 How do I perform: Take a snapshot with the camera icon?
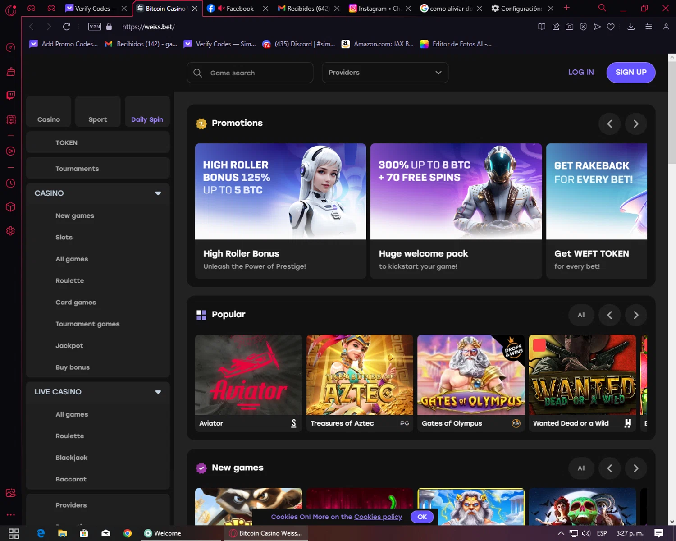[570, 27]
